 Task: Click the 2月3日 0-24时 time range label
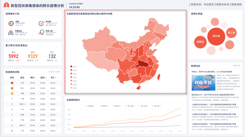[54, 72]
